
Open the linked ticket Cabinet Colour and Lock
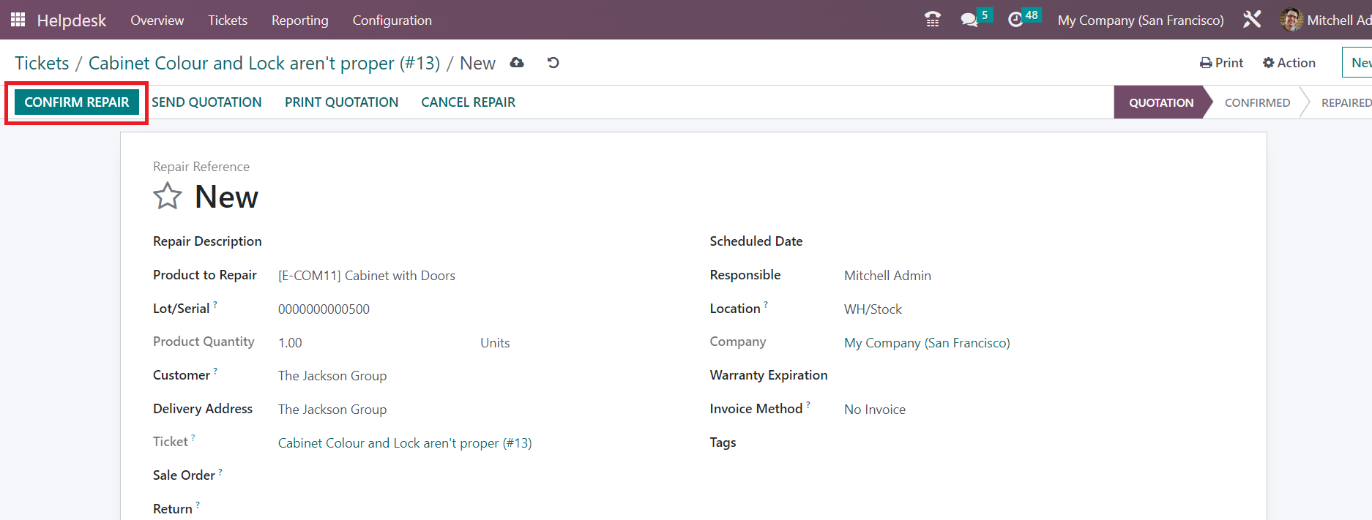[x=404, y=443]
